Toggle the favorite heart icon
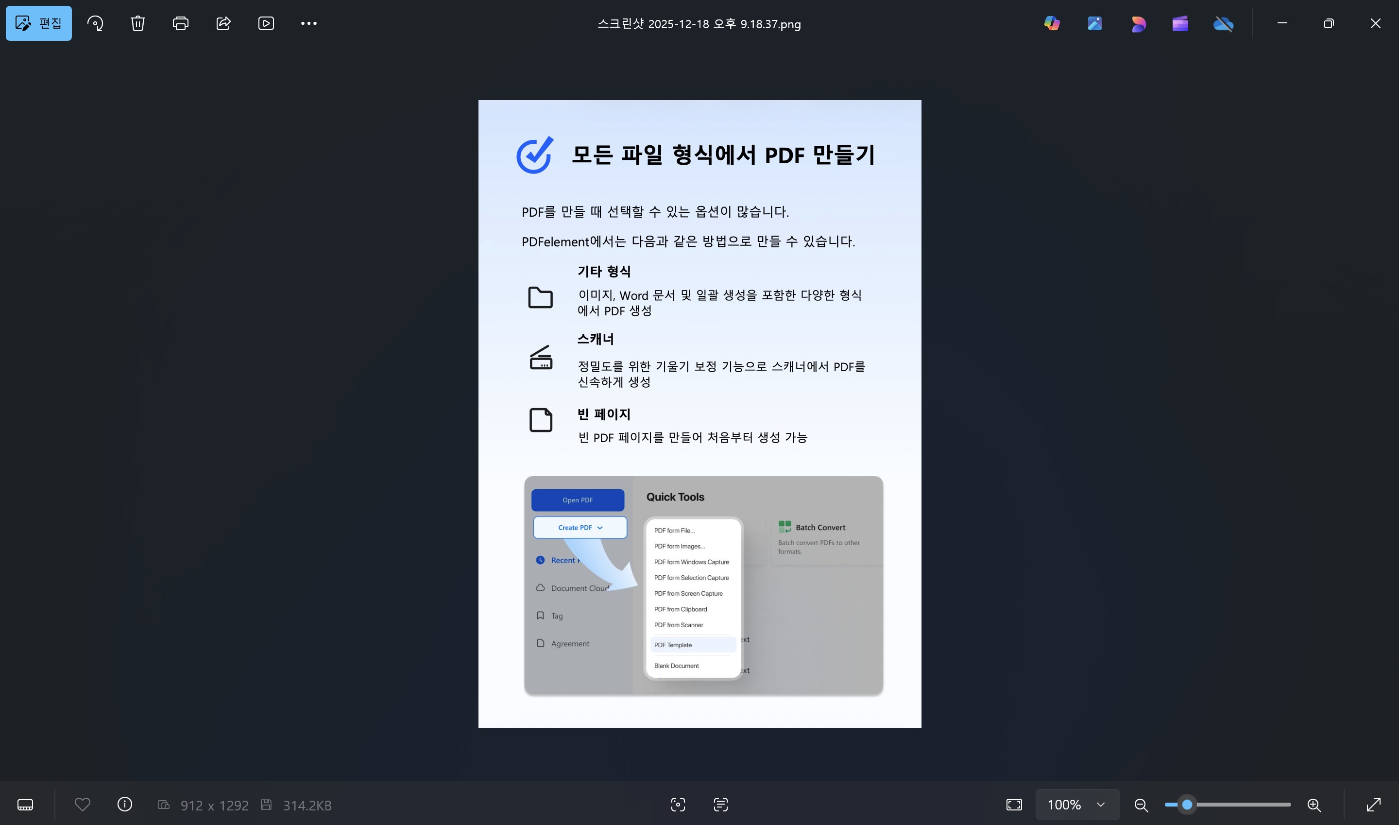The width and height of the screenshot is (1399, 825). point(82,805)
